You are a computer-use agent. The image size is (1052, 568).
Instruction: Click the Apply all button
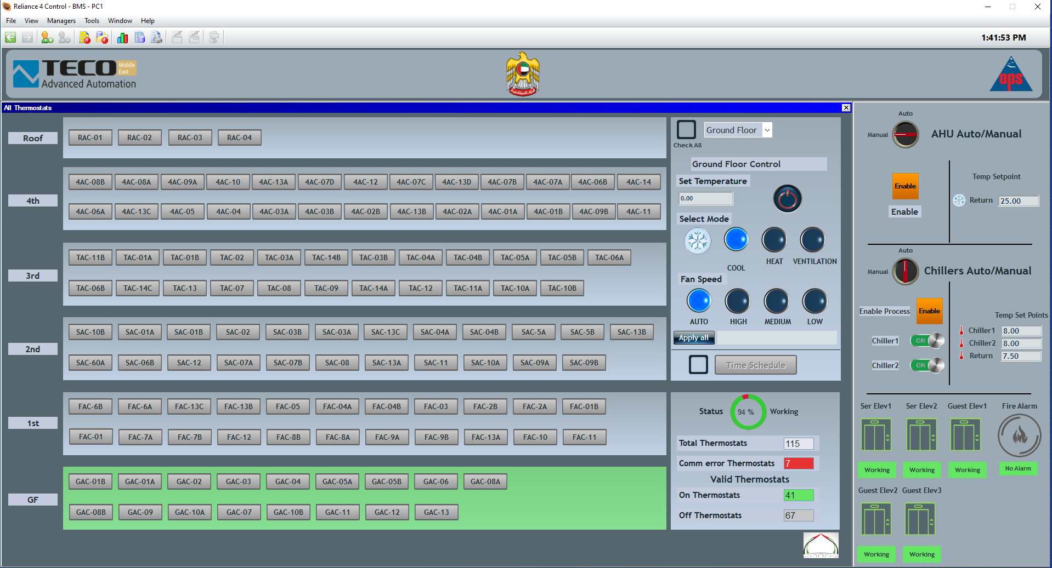coord(693,338)
